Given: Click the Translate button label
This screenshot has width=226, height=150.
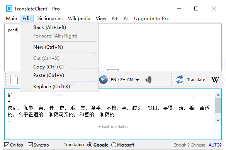Looking at the screenshot, I should click(196, 80).
